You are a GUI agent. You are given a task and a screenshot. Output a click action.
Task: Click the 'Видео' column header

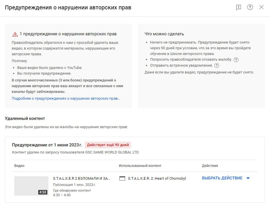click(x=19, y=166)
